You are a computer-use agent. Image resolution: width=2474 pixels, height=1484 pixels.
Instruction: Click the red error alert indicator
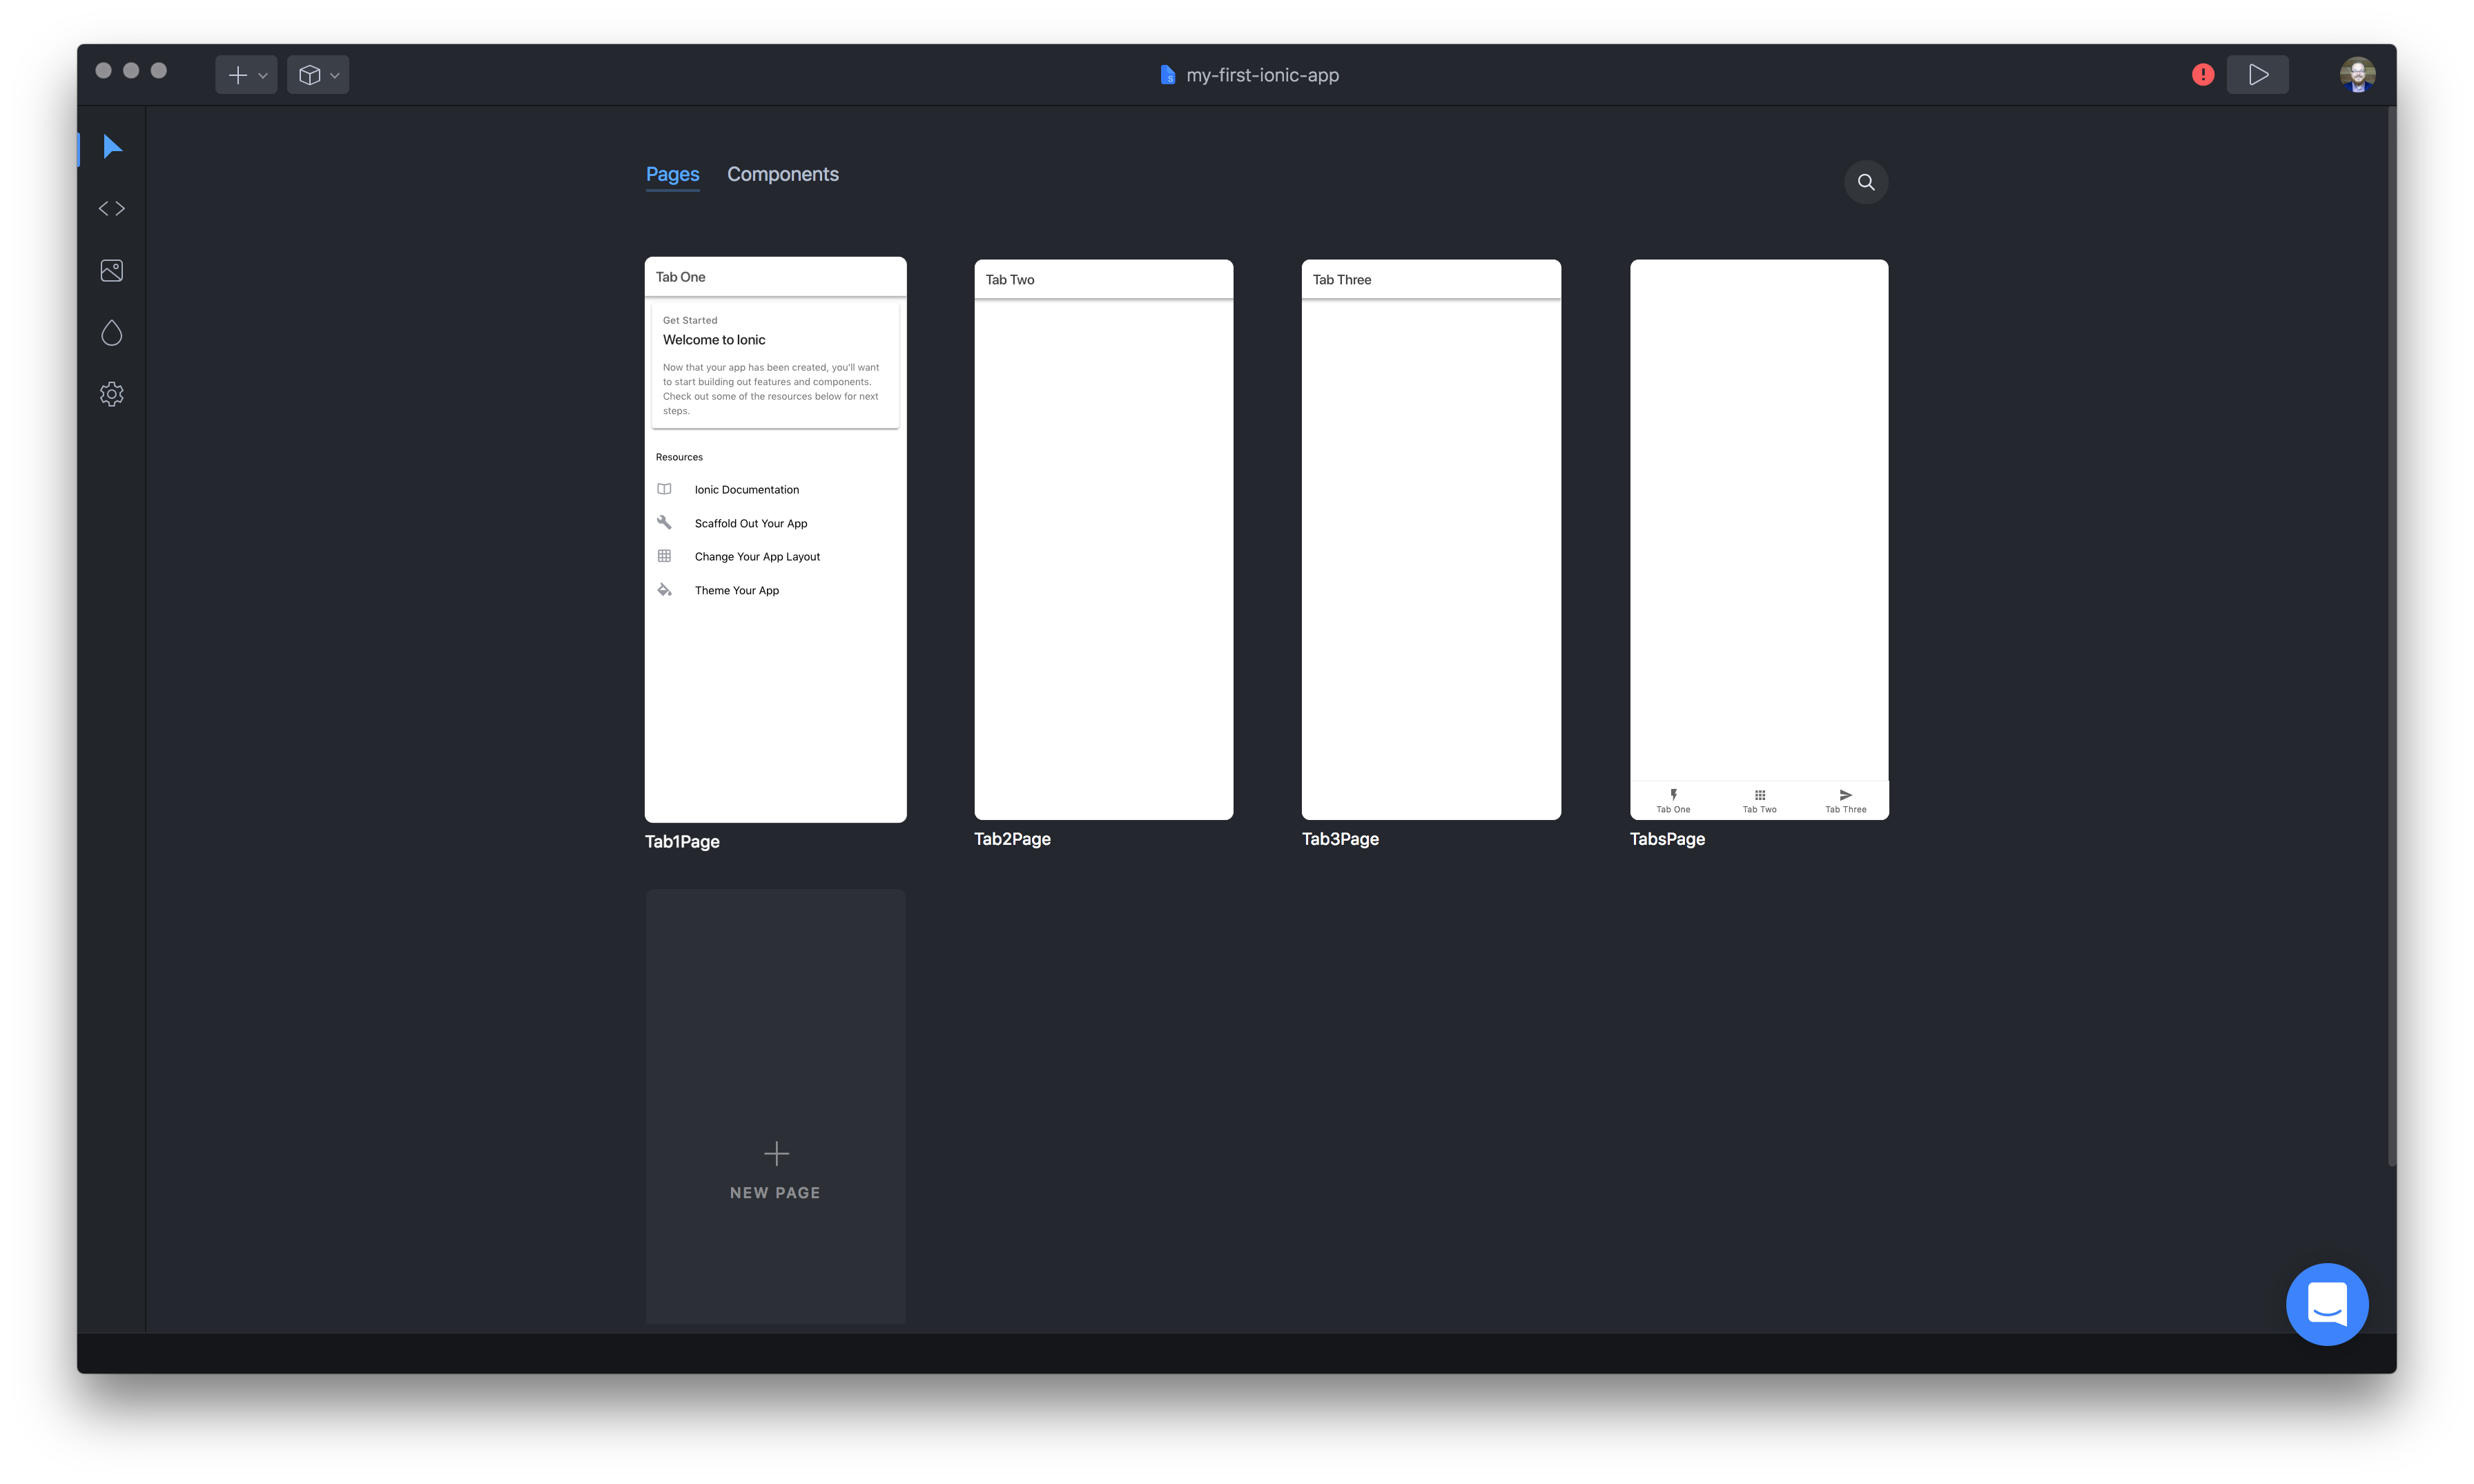[x=2203, y=74]
